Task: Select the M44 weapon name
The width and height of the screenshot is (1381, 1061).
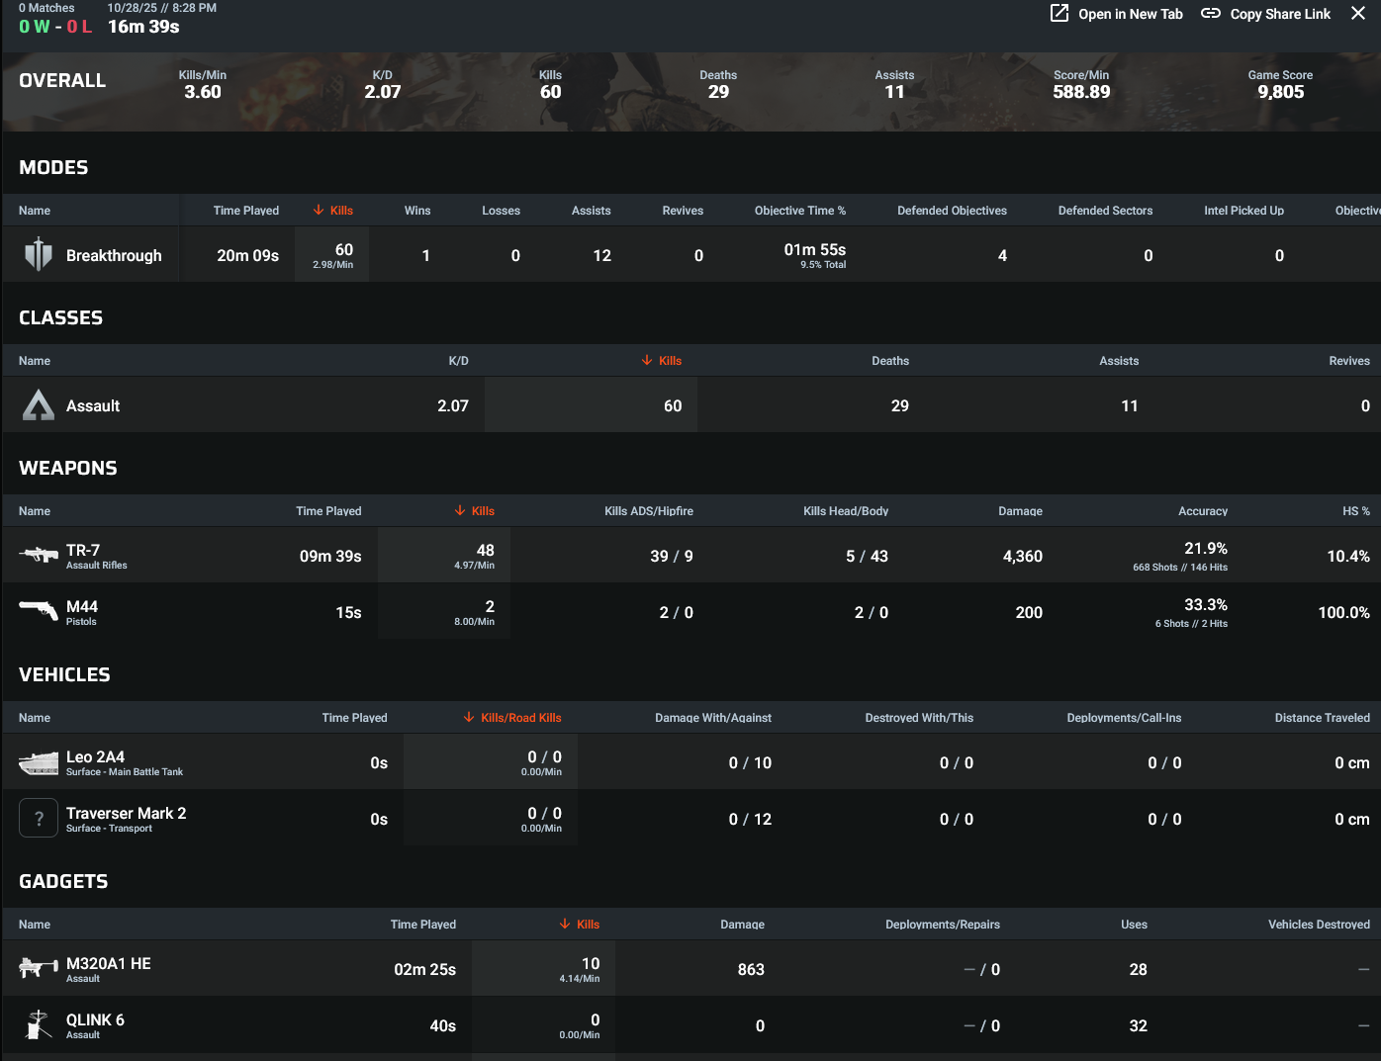Action: (x=82, y=606)
